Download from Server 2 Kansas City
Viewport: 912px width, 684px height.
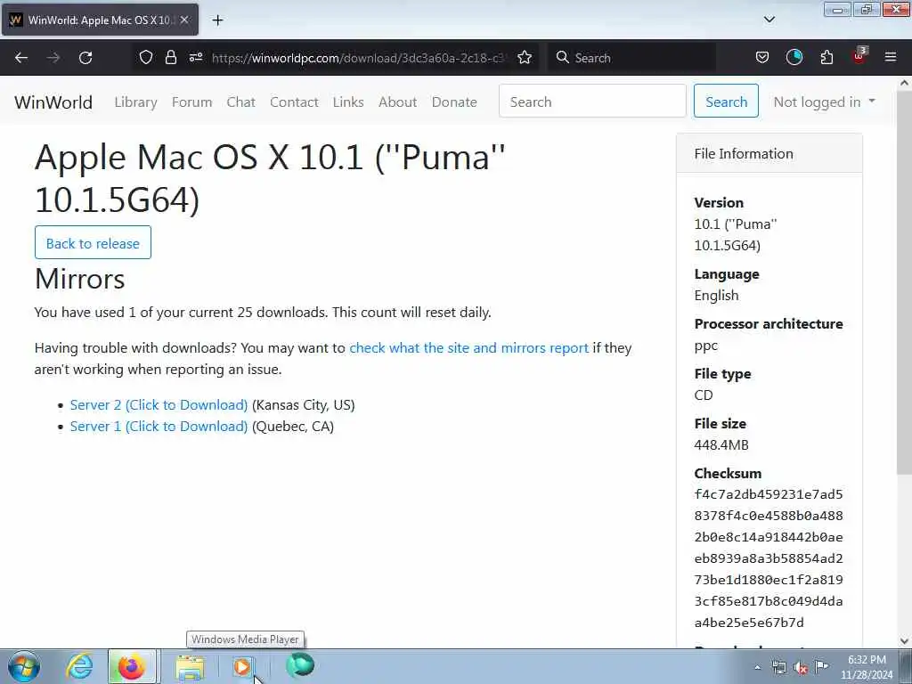click(159, 405)
